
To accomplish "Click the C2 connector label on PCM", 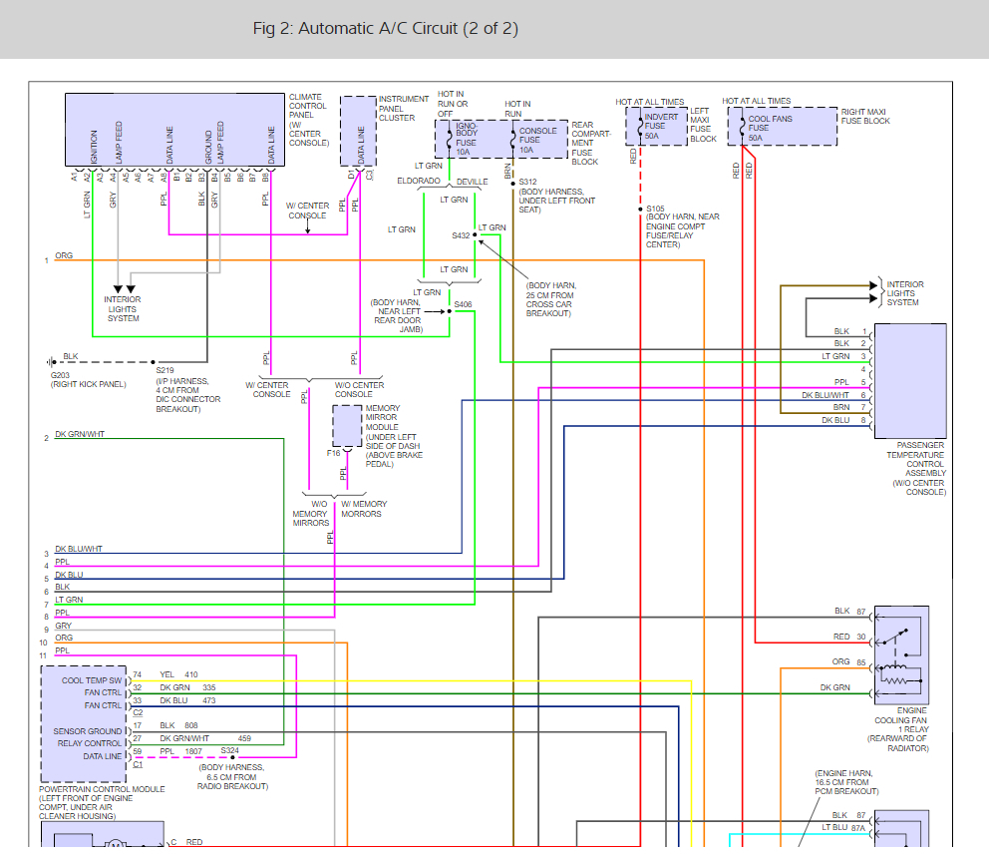I will pyautogui.click(x=139, y=712).
